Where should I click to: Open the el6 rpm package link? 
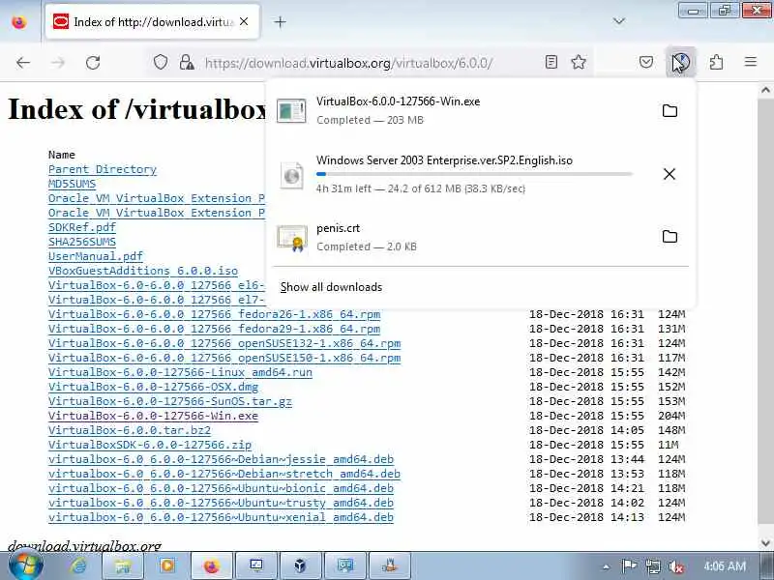tap(157, 285)
